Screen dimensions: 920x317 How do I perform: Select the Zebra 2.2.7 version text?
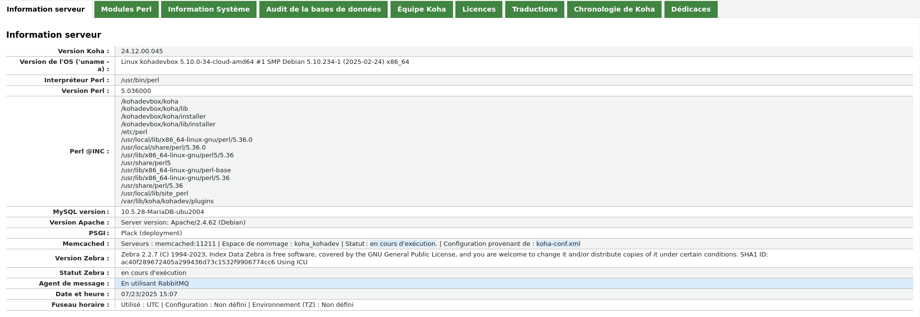click(x=444, y=258)
